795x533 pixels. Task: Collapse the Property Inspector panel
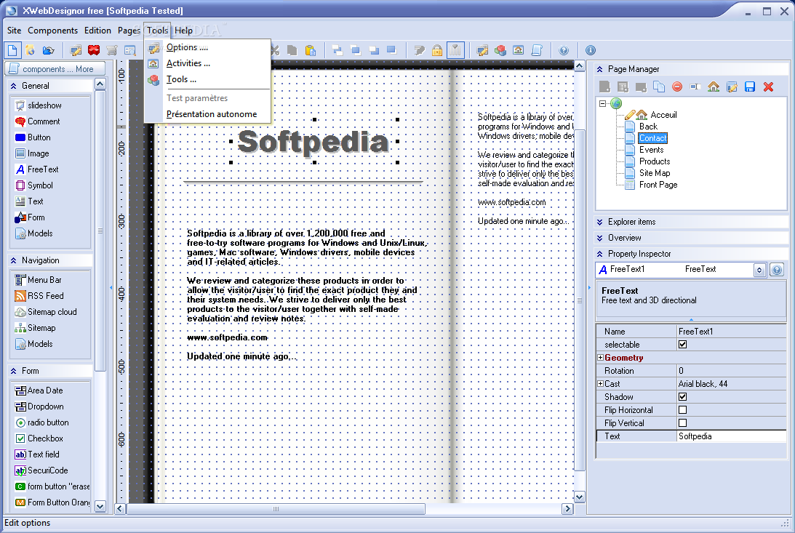tap(600, 254)
